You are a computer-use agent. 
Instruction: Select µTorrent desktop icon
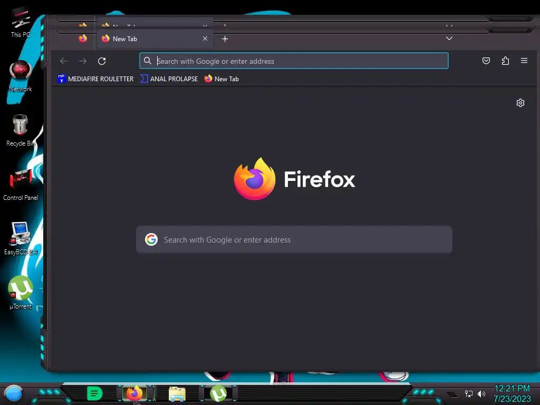(21, 293)
